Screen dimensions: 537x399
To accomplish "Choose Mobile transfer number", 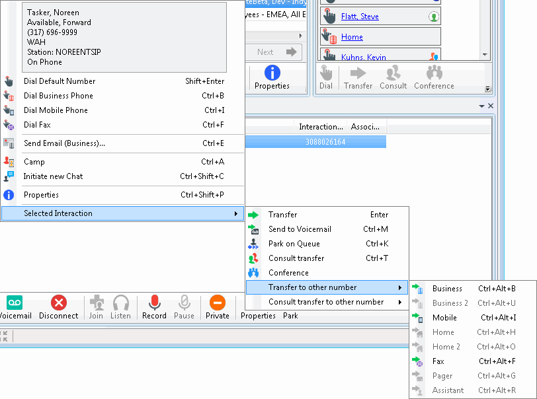I will (444, 318).
